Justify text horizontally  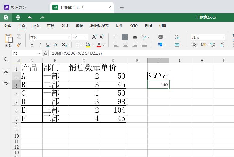click(144, 45)
